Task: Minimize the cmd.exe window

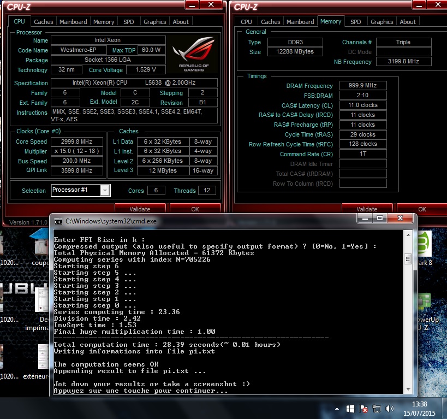Action: (x=365, y=219)
